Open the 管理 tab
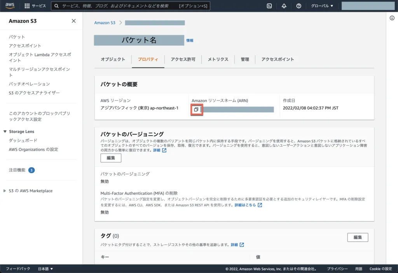The width and height of the screenshot is (398, 273). click(x=245, y=59)
